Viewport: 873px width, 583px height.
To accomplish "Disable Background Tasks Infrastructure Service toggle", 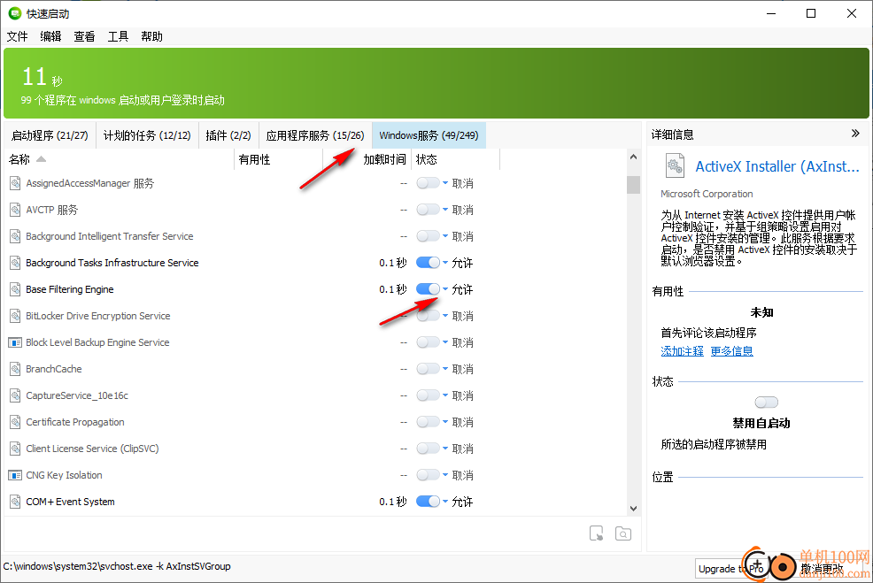I will (428, 263).
